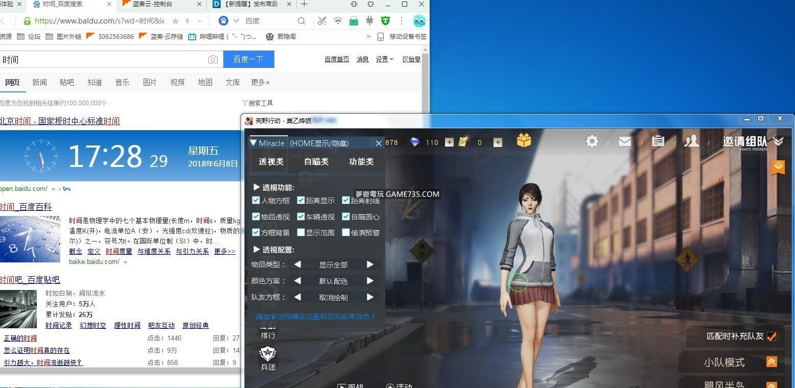
Task: Open the 北京时间 国家授时中心 result link
Action: pyautogui.click(x=59, y=121)
